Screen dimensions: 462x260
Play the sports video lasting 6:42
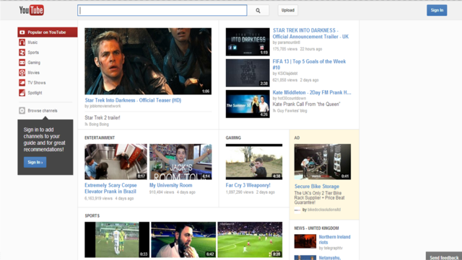pyautogui.click(x=183, y=240)
